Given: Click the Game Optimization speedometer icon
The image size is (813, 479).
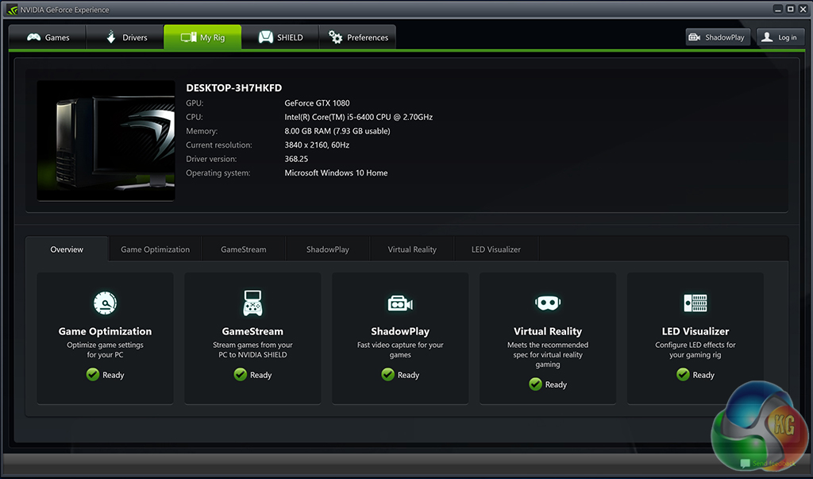Looking at the screenshot, I should [105, 303].
